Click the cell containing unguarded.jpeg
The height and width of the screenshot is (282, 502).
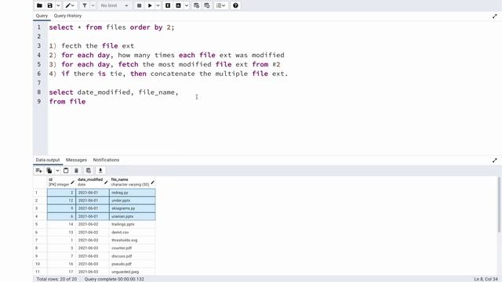point(133,272)
